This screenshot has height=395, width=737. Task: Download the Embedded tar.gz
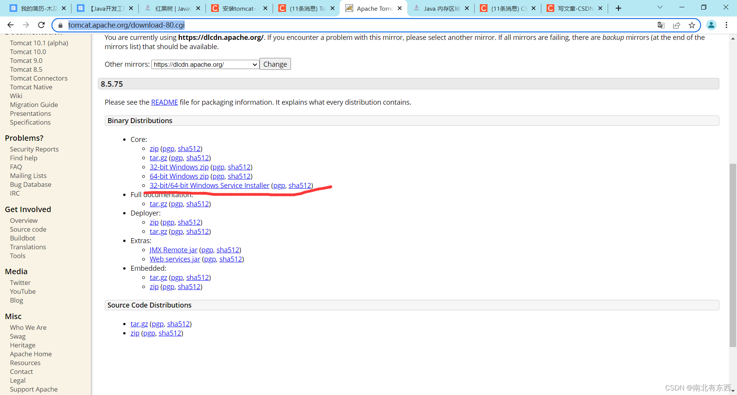(158, 278)
